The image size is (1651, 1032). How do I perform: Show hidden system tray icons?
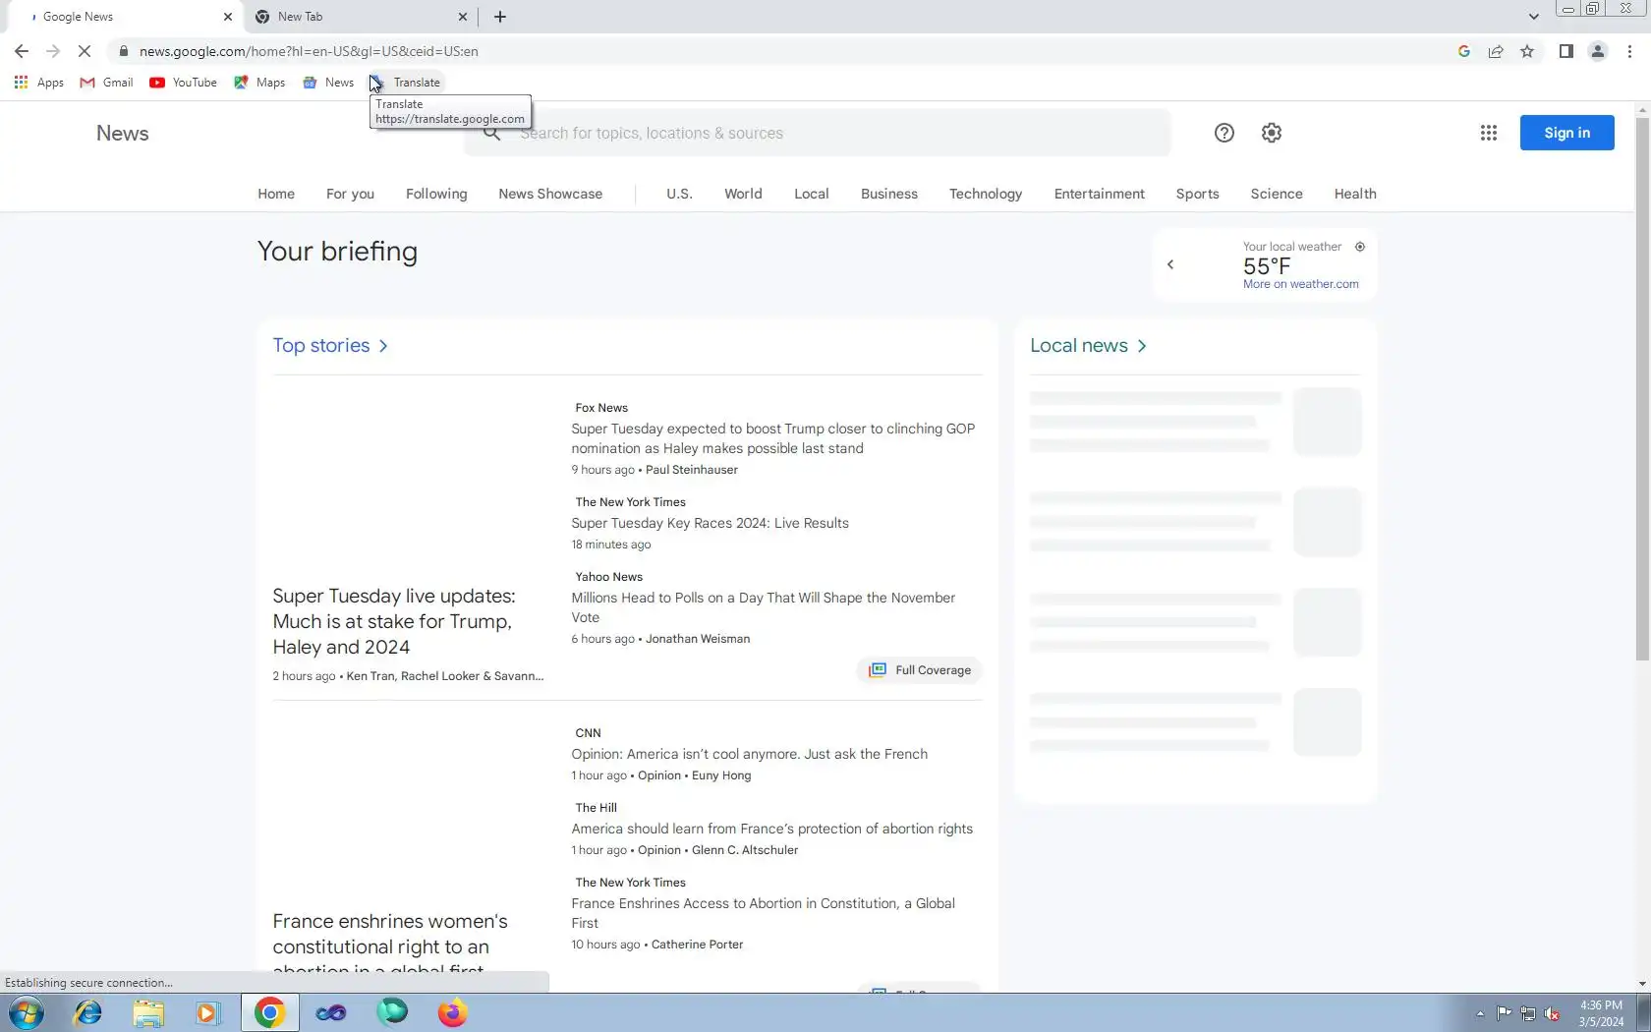pyautogui.click(x=1480, y=1013)
